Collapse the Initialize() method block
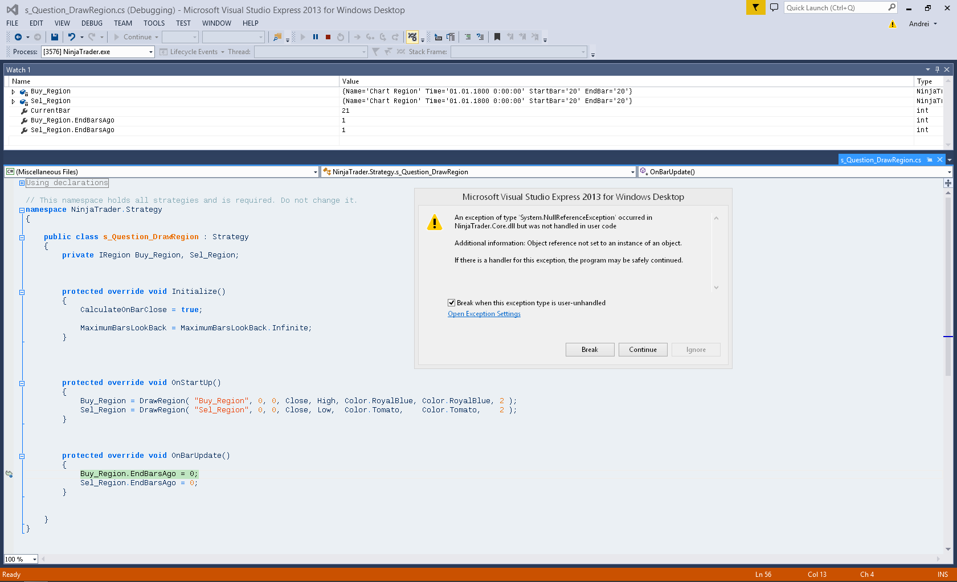 (22, 292)
